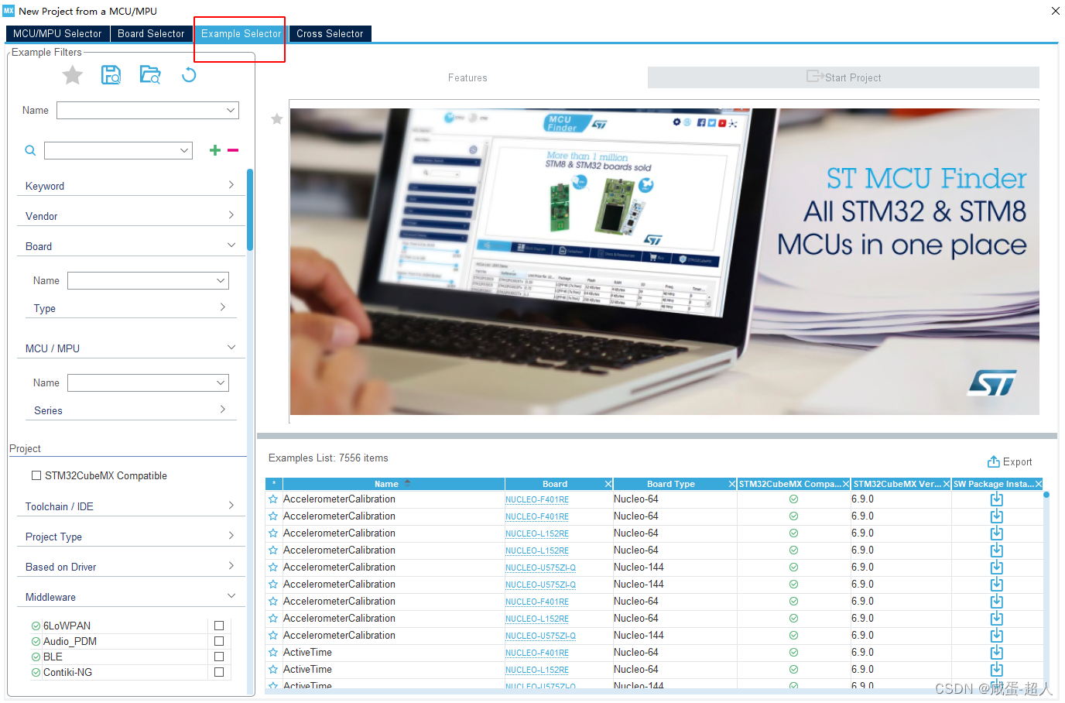Open NUCLEO-U575ZI-Q link in fifth table row
This screenshot has width=1065, height=703.
pos(540,568)
